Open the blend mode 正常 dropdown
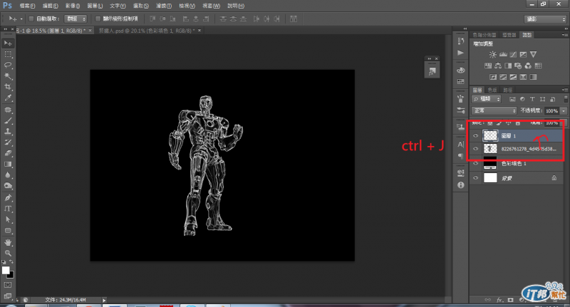 [494, 111]
